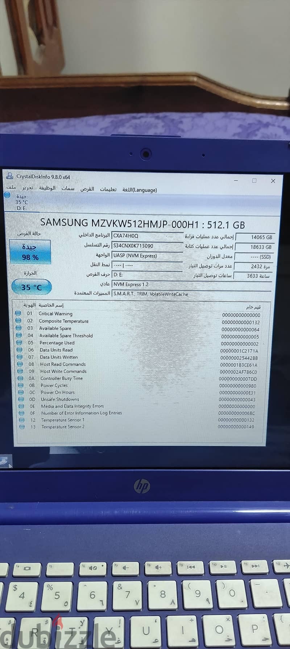This screenshot has width=290, height=649.
Task: Click the CrystalDiskInfo title bar app icon
Action: point(10,176)
